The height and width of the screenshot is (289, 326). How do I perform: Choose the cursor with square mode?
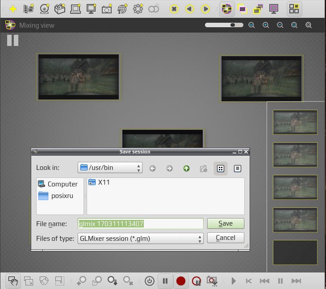point(97,281)
